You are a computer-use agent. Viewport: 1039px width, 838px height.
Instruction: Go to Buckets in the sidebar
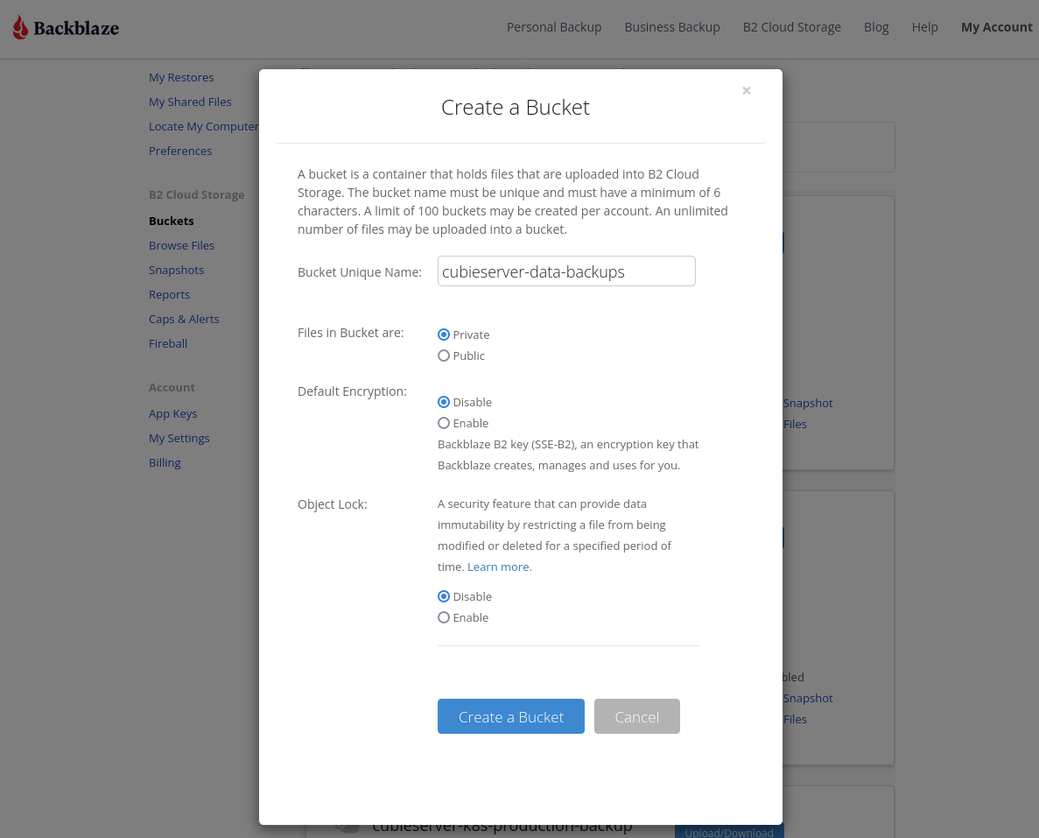(x=172, y=221)
